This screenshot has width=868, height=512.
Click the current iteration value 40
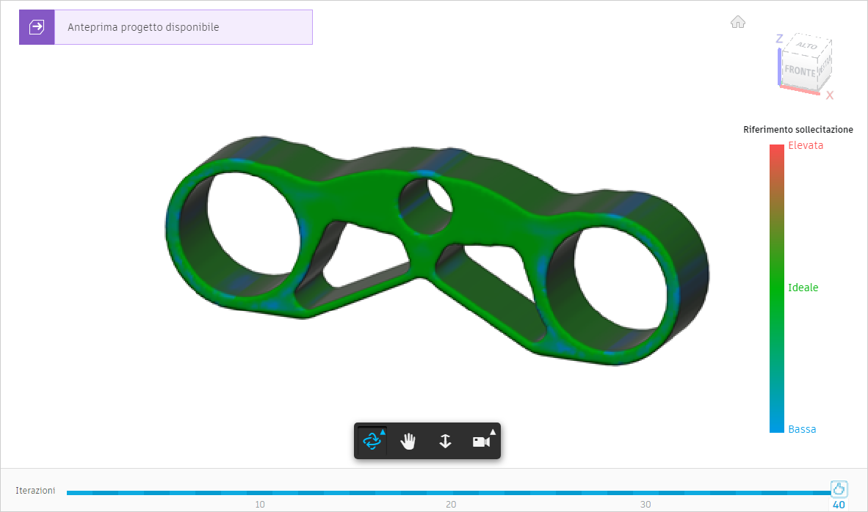pyautogui.click(x=839, y=504)
